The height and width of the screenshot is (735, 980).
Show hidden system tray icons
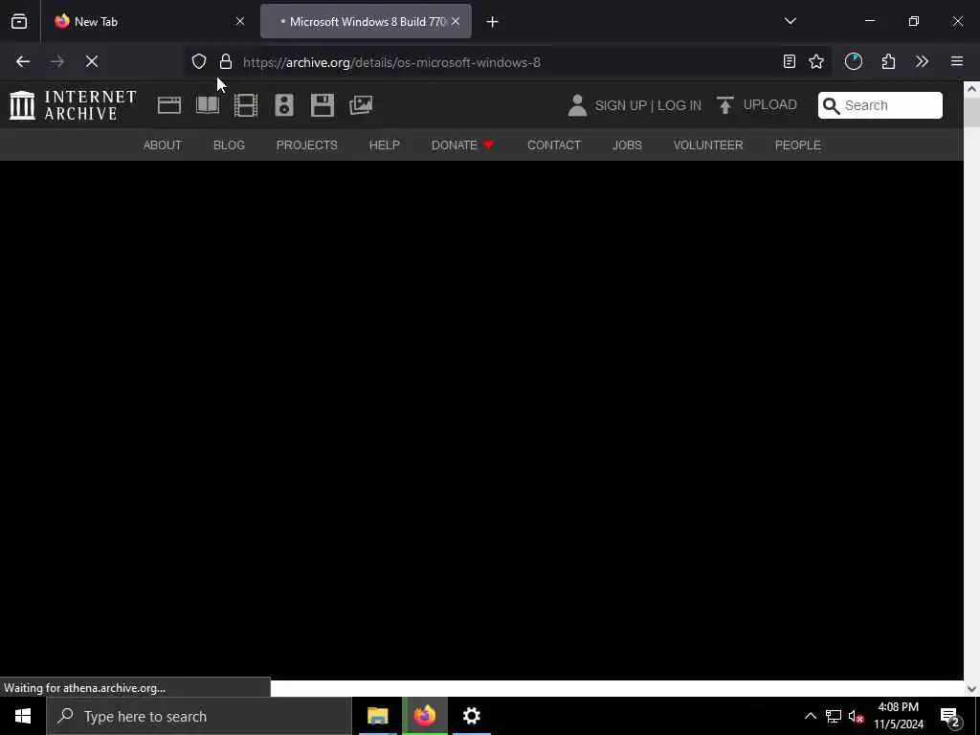pos(810,716)
